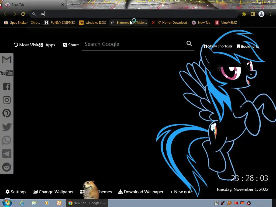
Task: Open Chrome profile avatar
Action: [261, 14]
